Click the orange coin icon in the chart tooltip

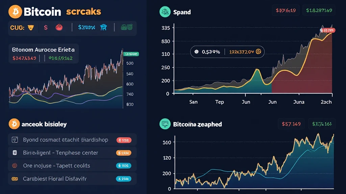(x=258, y=52)
